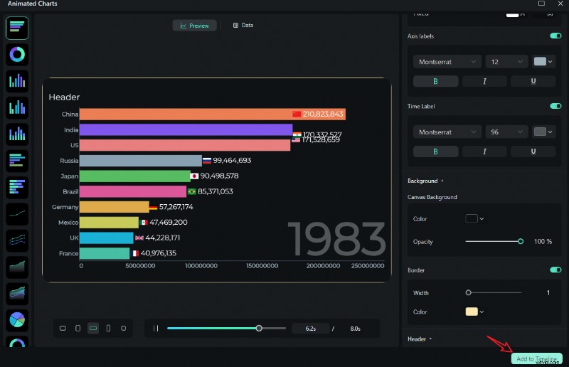Switch to the Preview tab
This screenshot has width=569, height=367.
[x=195, y=26]
